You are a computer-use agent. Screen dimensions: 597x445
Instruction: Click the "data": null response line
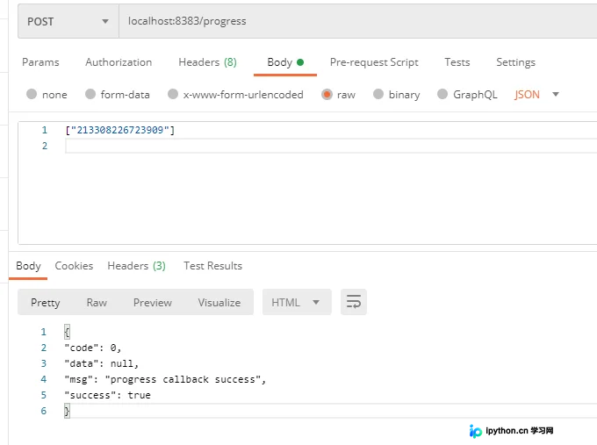(101, 363)
